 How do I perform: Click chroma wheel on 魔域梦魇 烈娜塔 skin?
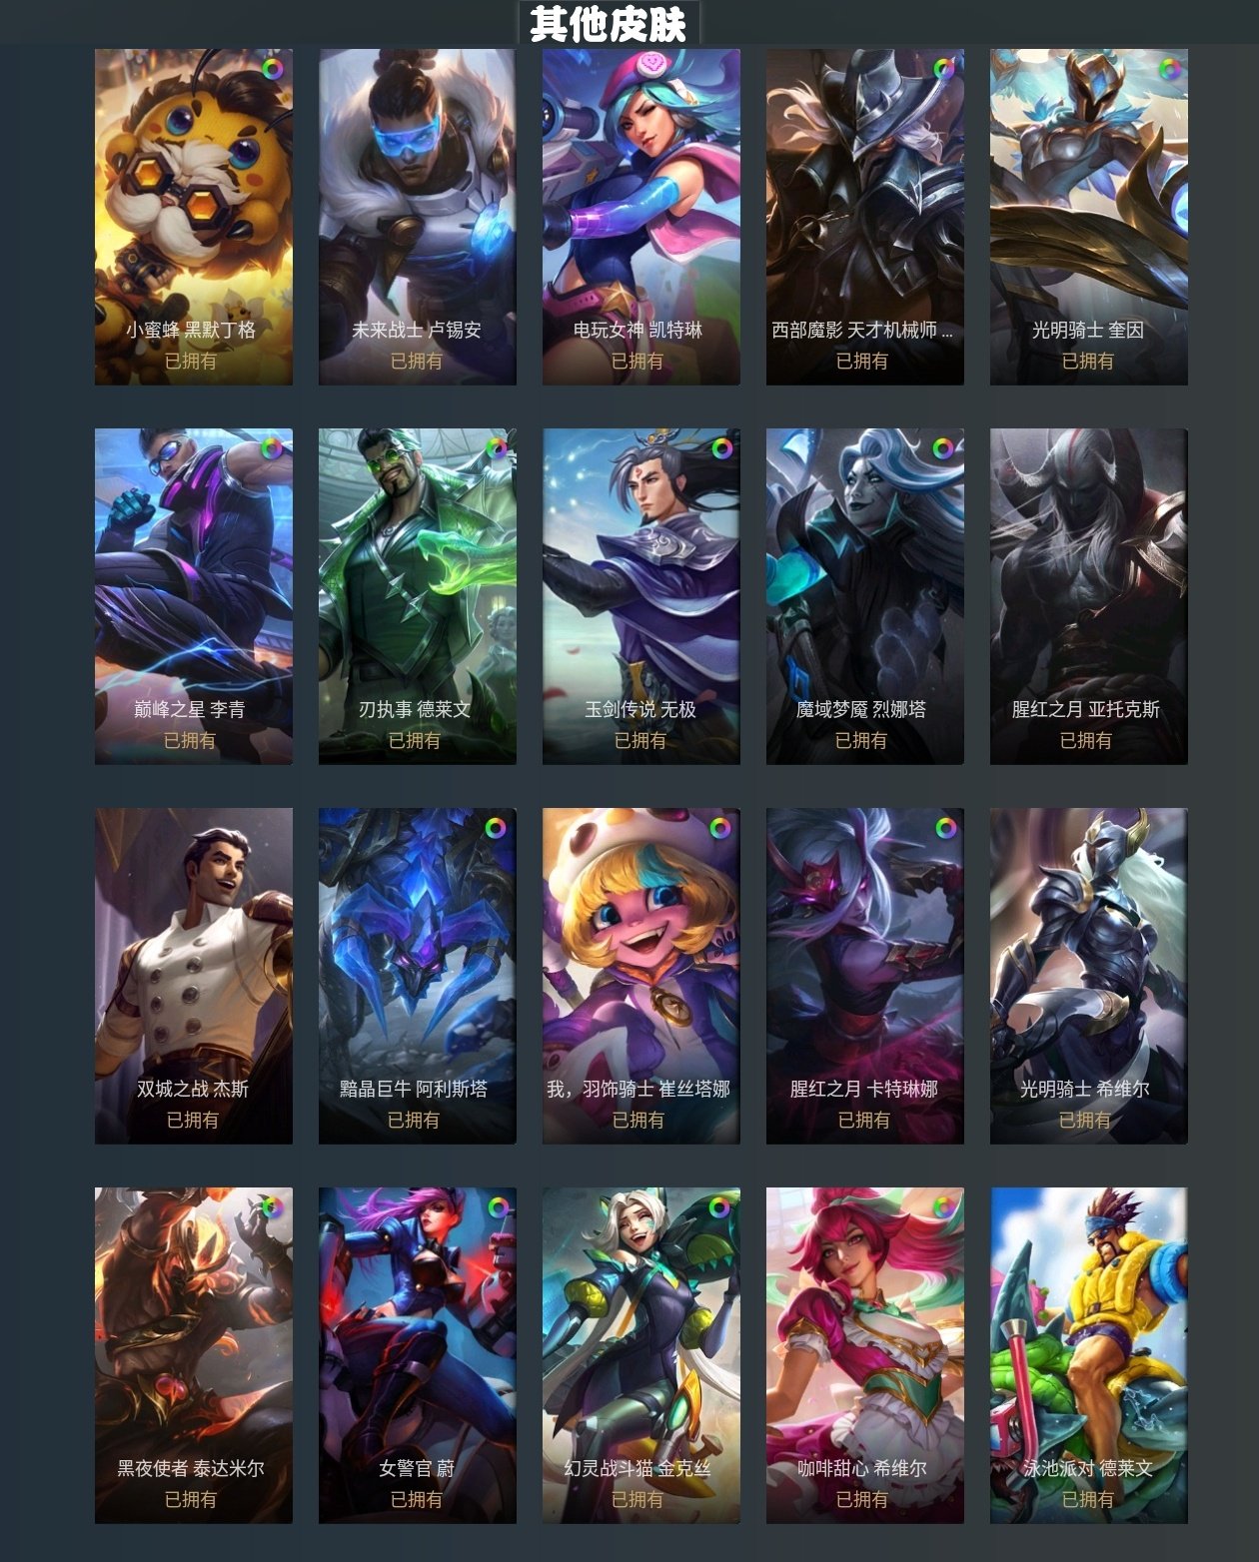pyautogui.click(x=943, y=448)
